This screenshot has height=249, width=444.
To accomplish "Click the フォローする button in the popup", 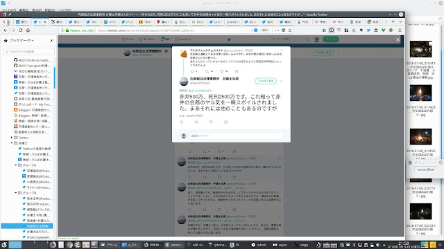I will coord(266,81).
